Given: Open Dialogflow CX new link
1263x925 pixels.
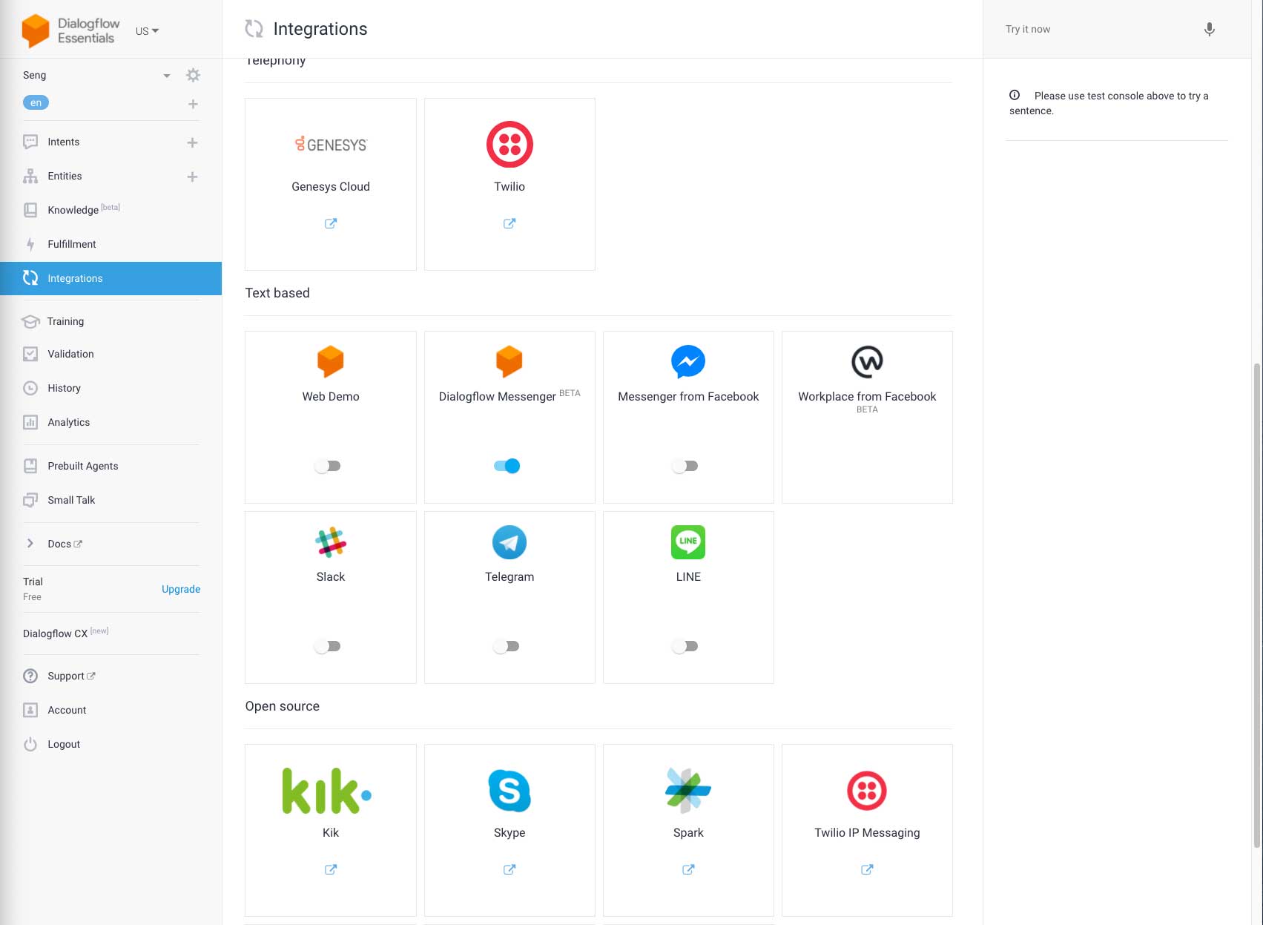Looking at the screenshot, I should tap(66, 633).
